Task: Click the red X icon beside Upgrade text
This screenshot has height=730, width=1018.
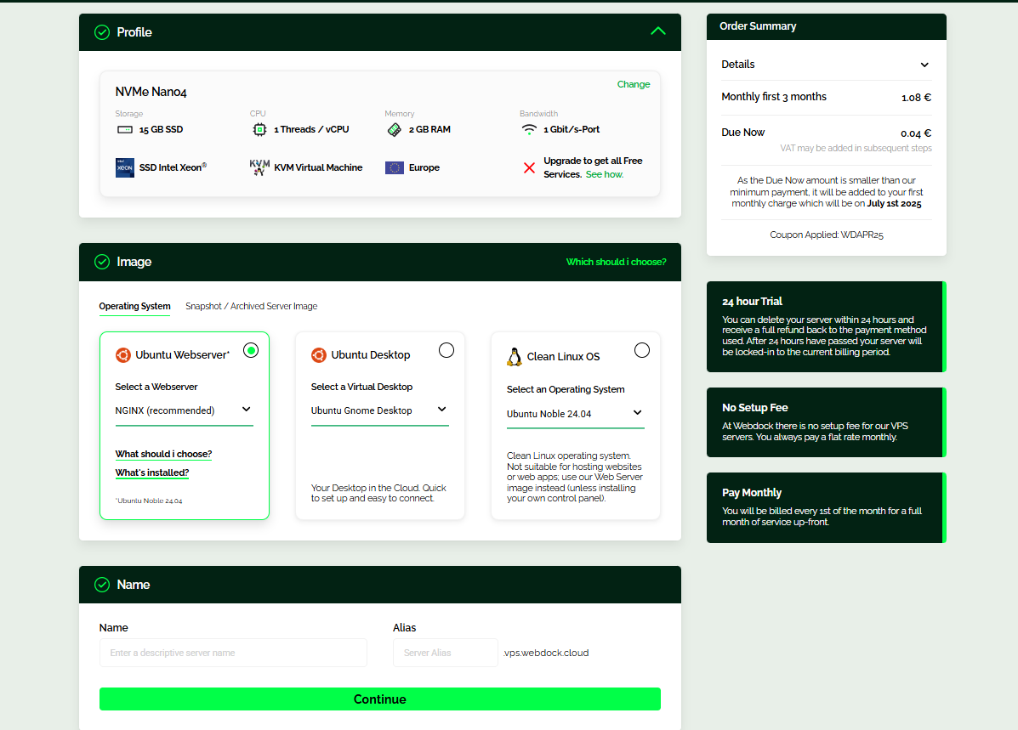Action: click(x=529, y=168)
